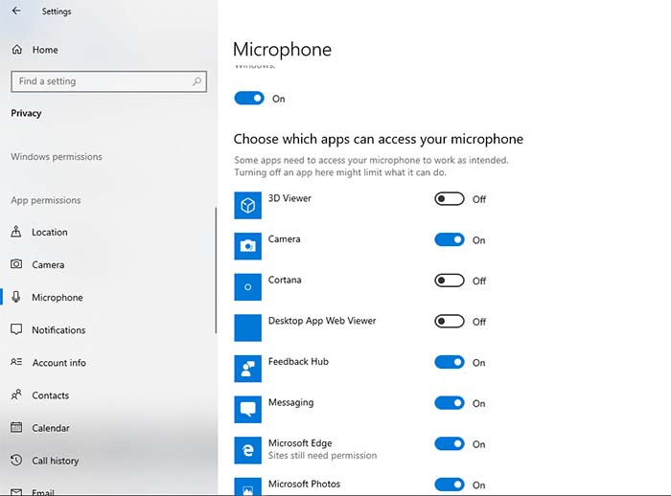The image size is (671, 496).
Task: Click the Cortana app icon
Action: tap(247, 287)
